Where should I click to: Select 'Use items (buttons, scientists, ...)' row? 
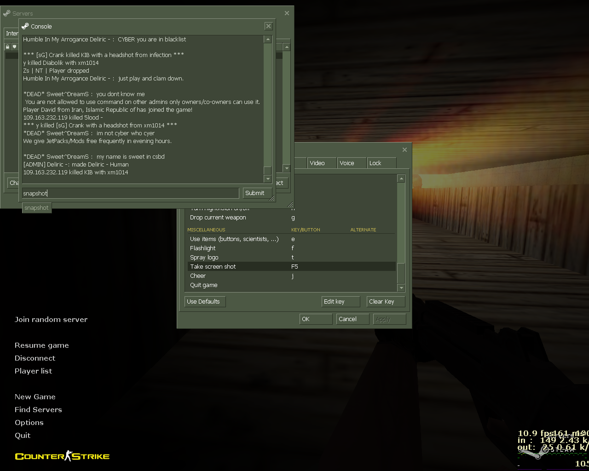coord(291,239)
